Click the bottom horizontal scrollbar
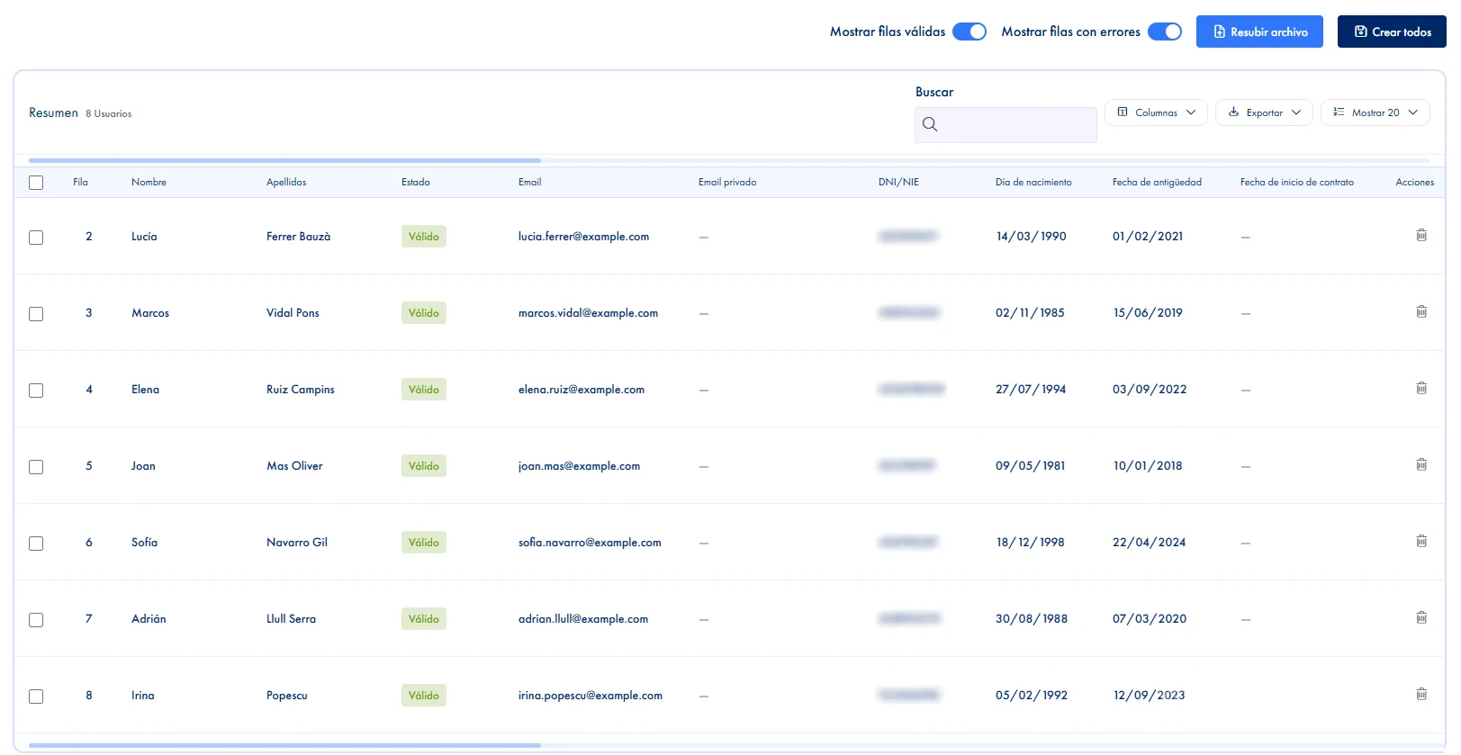 (x=284, y=745)
